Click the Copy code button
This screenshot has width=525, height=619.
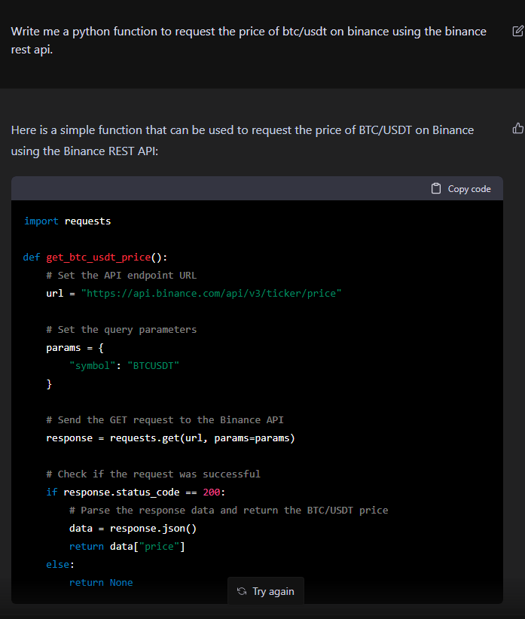click(461, 189)
